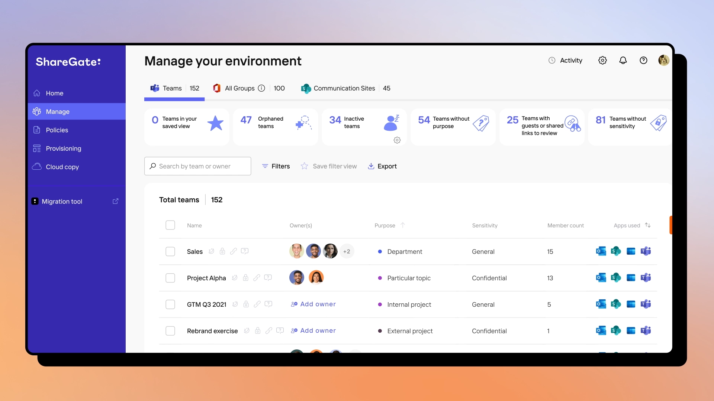Open the settings gear in header
The image size is (714, 401).
coord(602,60)
